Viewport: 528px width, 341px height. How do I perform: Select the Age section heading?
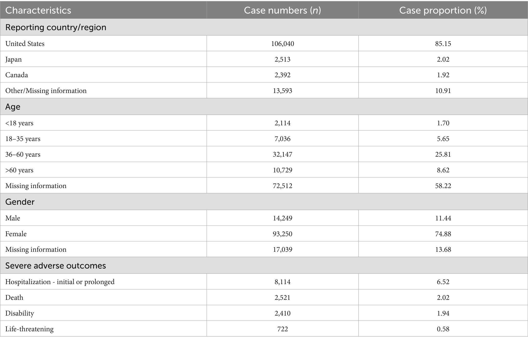tap(13, 107)
